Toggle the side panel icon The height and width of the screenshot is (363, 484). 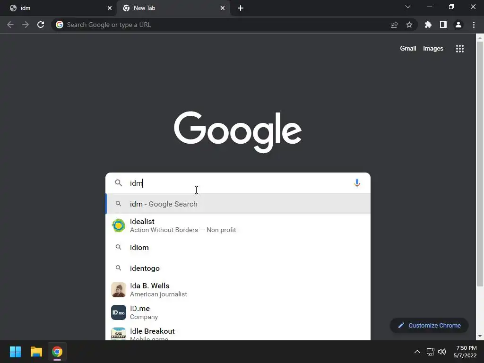tap(443, 25)
